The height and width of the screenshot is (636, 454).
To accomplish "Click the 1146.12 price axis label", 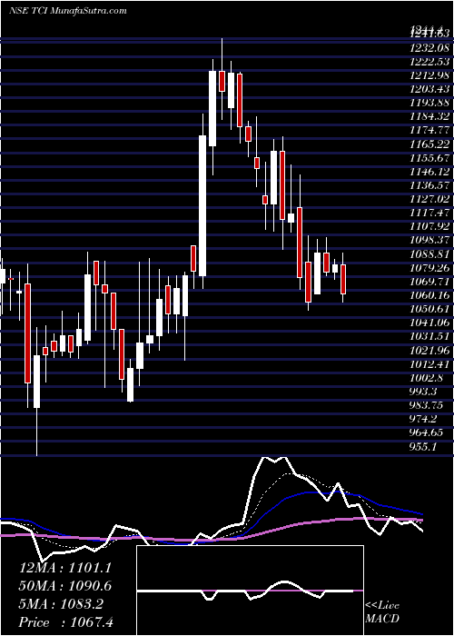I will pyautogui.click(x=429, y=173).
